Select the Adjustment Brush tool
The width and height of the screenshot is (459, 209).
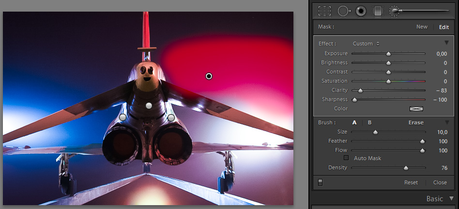coord(395,11)
